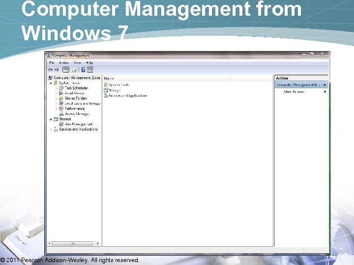Click the Shared Folders icon in tree

61,98
